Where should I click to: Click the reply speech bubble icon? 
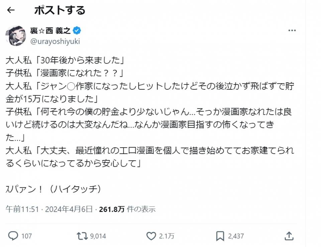point(13,236)
